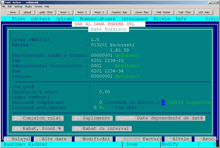Switch to the beres session button
The width and height of the screenshot is (220, 148).
13,12
